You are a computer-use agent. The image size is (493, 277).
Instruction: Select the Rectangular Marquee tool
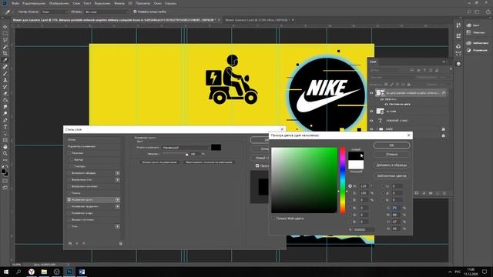5,33
